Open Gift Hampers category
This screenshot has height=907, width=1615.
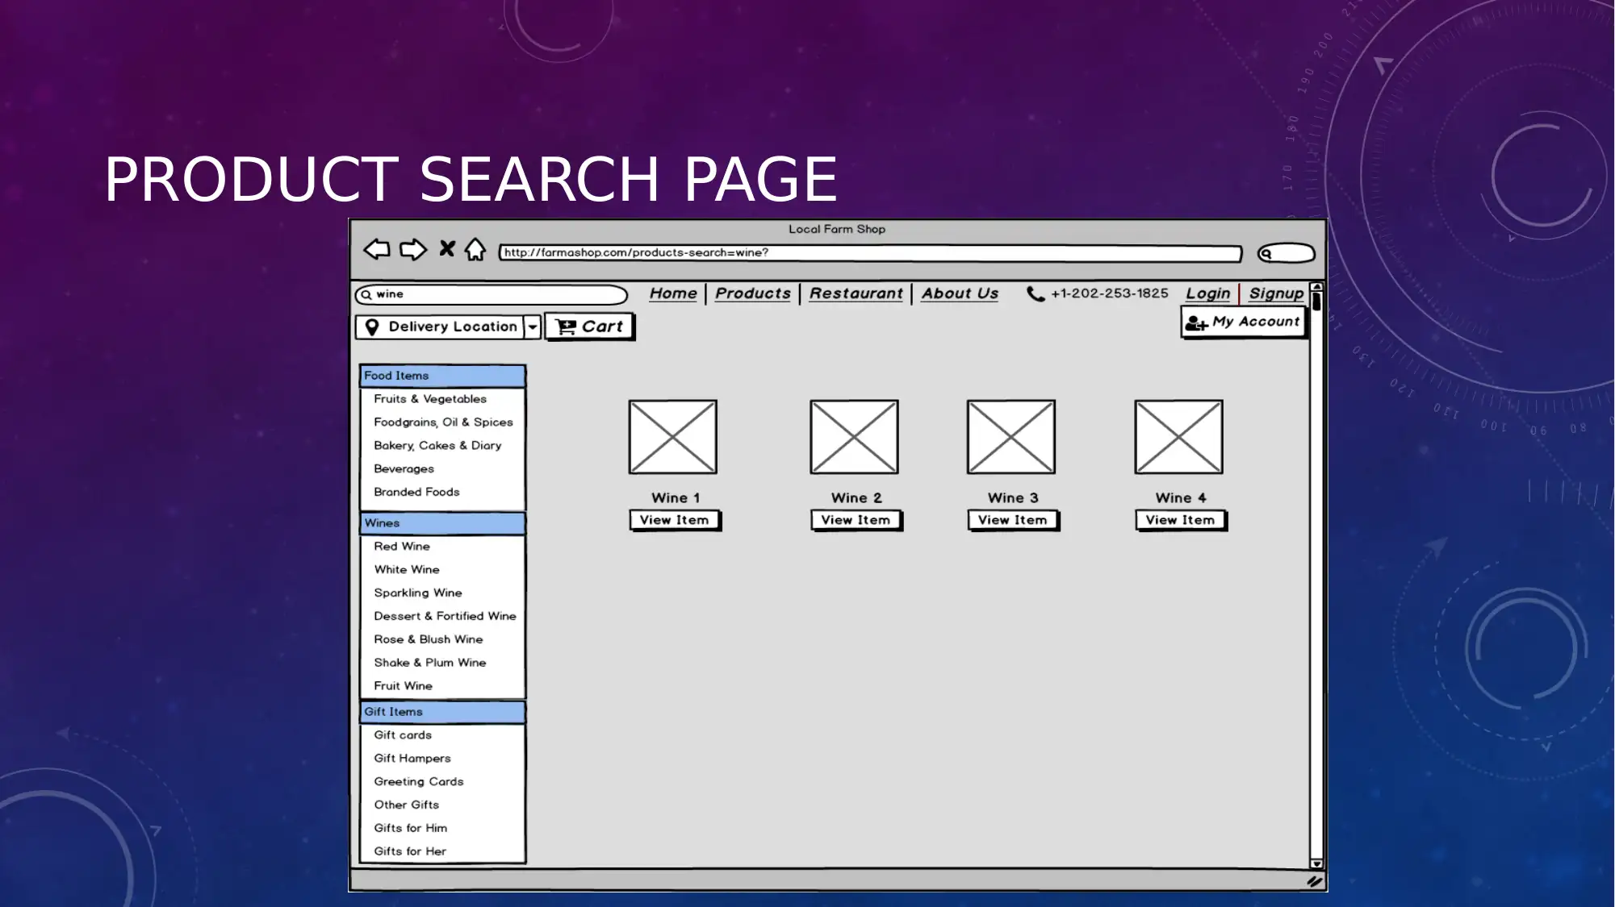click(x=412, y=759)
